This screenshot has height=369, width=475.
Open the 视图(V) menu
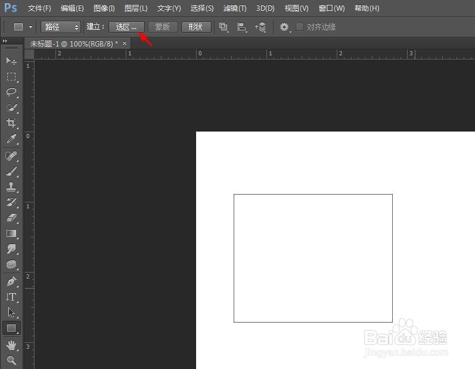(x=297, y=8)
